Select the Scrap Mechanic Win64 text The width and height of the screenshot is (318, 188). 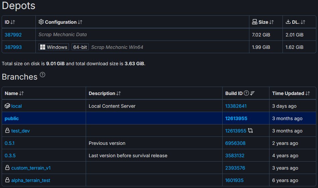coord(117,47)
